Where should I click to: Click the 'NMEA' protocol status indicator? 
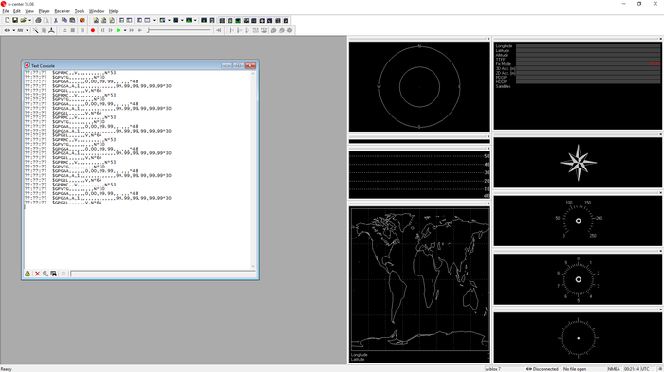tap(614, 369)
